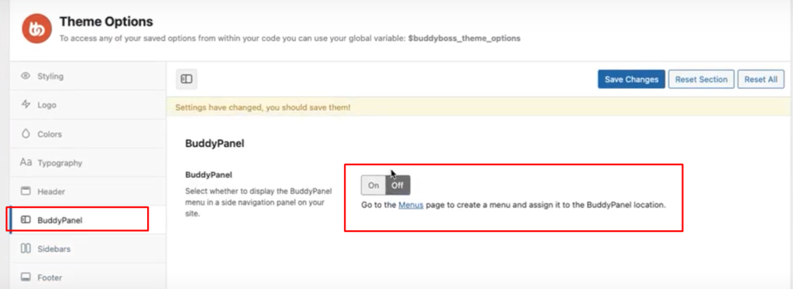Click the Reset All button
Screen dimensions: 793x289
click(760, 79)
